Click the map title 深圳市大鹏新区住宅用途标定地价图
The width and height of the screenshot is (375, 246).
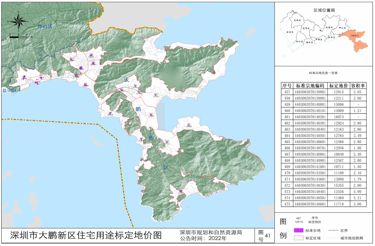pyautogui.click(x=85, y=235)
